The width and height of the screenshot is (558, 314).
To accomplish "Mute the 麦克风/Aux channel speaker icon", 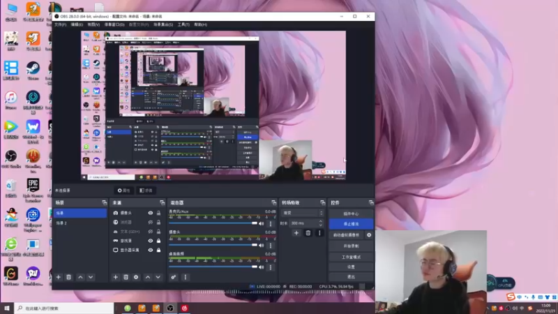I will 262,223.
